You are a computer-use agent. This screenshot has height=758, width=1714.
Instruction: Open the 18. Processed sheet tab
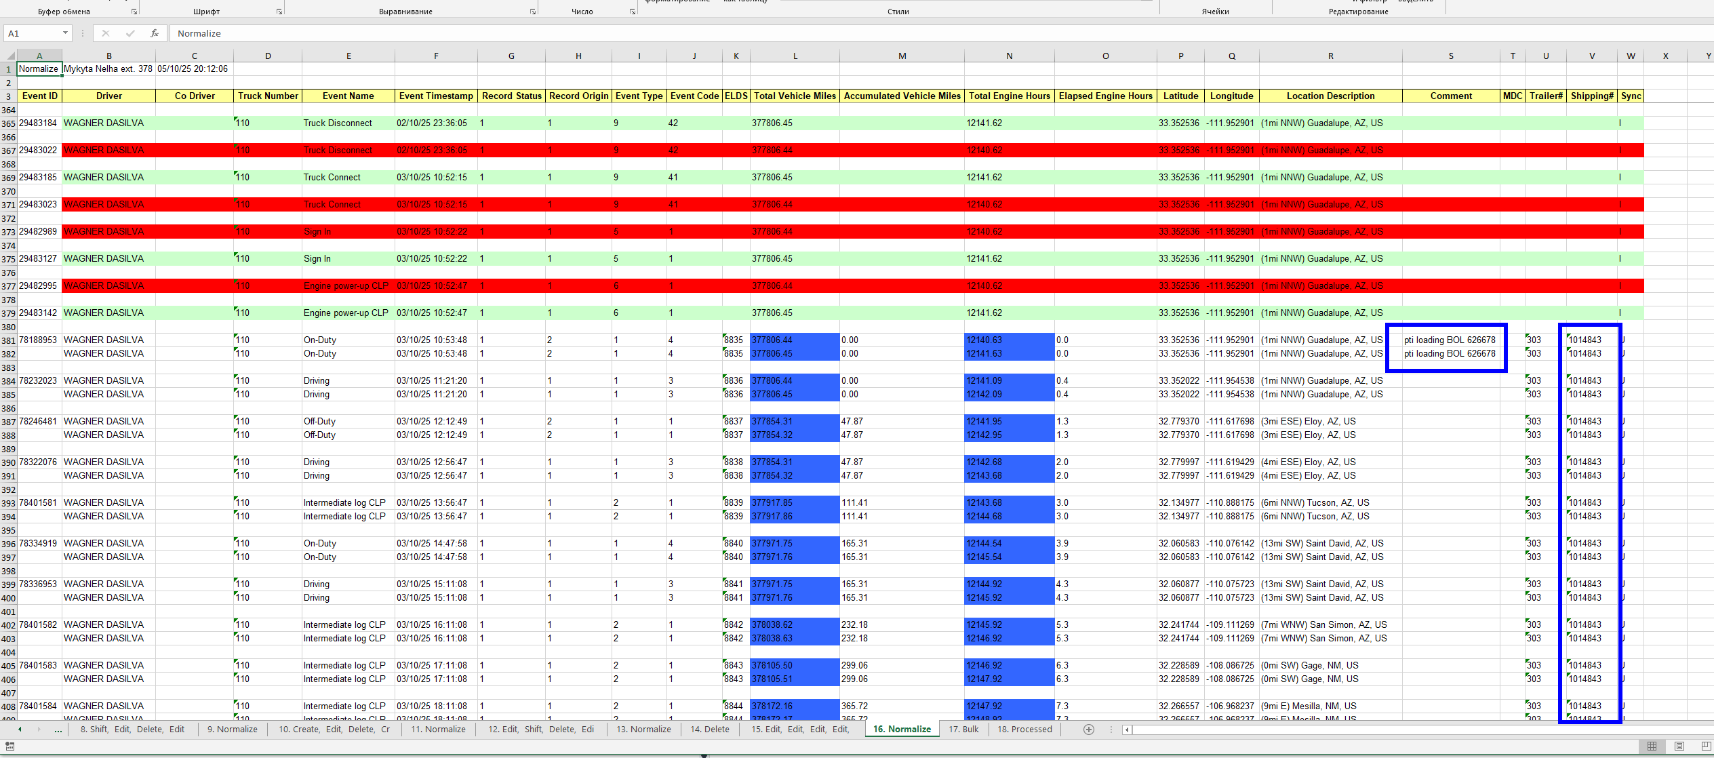click(1024, 730)
